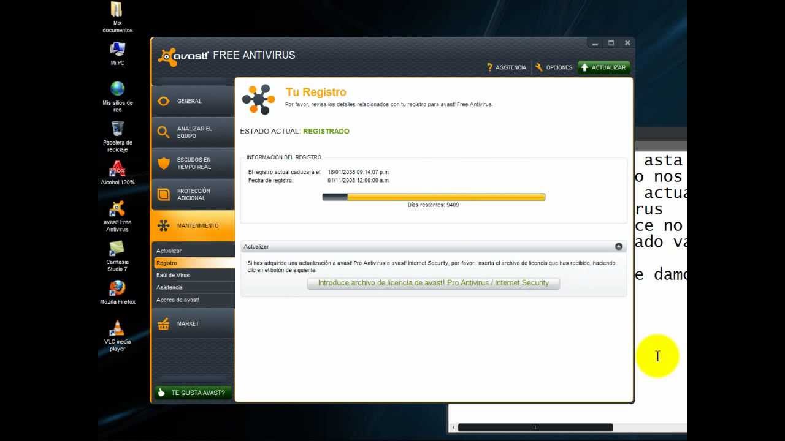Select Actualizar in the Mantenimiento submenu
The image size is (785, 441).
click(194, 251)
